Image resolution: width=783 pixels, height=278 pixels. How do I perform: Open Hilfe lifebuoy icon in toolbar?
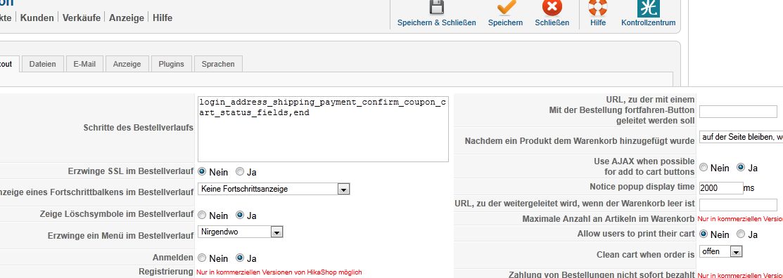coord(597,8)
